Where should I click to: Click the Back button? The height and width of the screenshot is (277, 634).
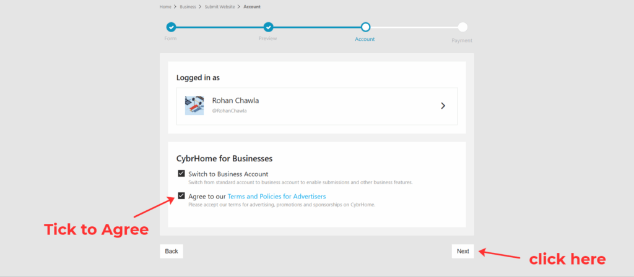tap(172, 251)
